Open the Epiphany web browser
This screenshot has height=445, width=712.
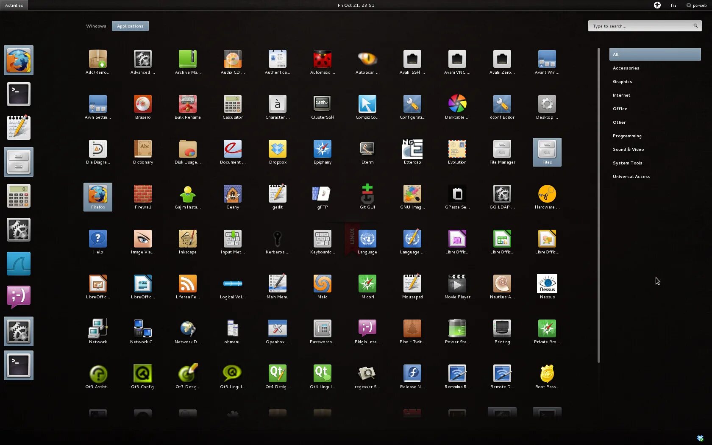[323, 152]
